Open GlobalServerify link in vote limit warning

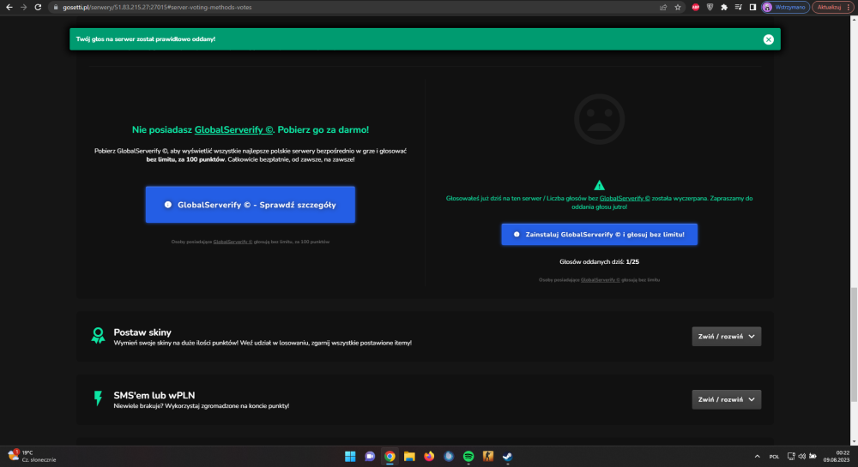pos(625,198)
